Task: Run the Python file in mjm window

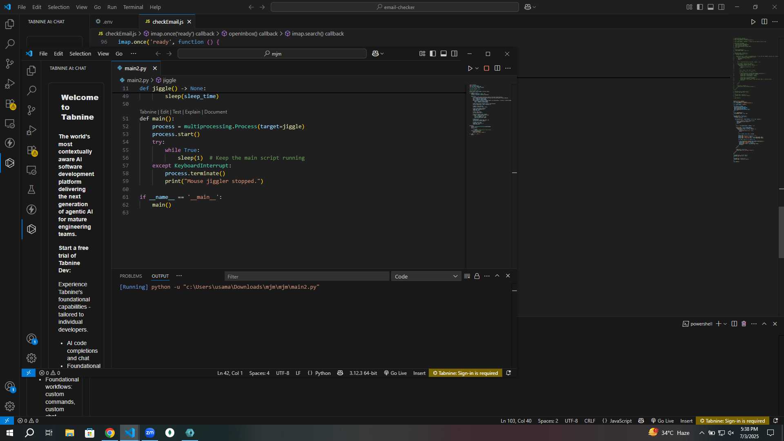Action: (470, 68)
